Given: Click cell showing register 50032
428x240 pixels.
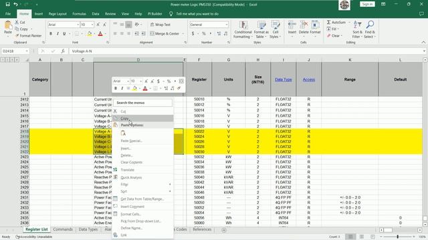Looking at the screenshot, I should click(x=199, y=157).
